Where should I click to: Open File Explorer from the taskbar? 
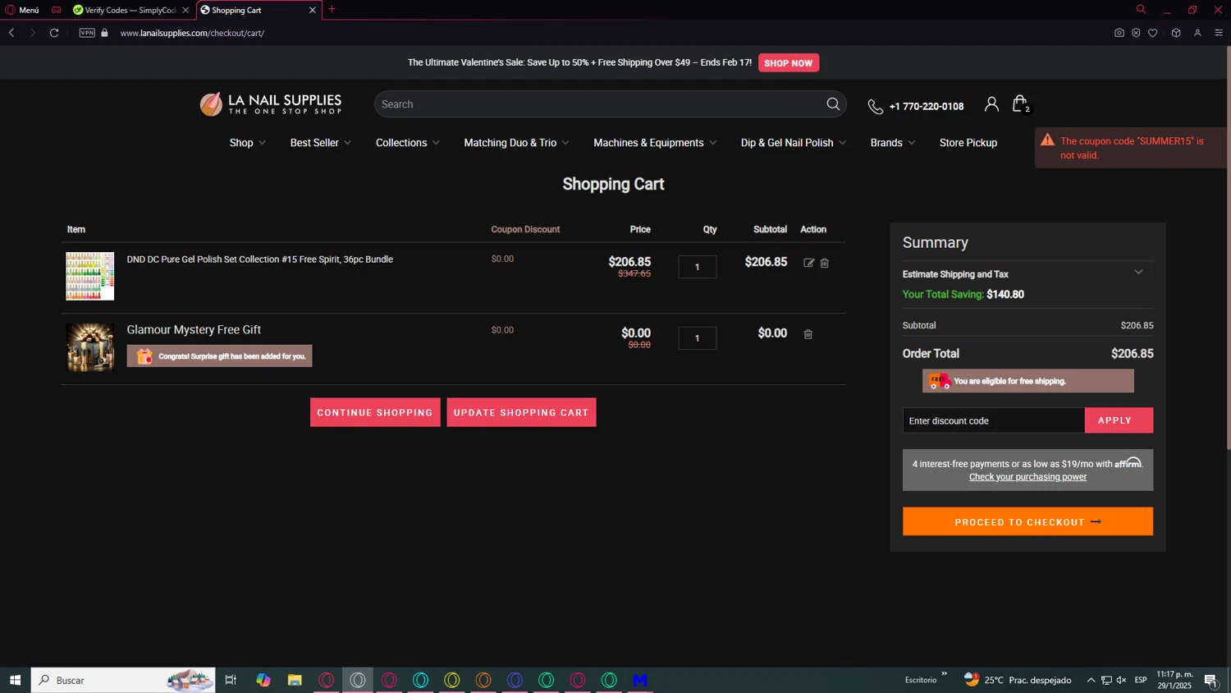(295, 680)
